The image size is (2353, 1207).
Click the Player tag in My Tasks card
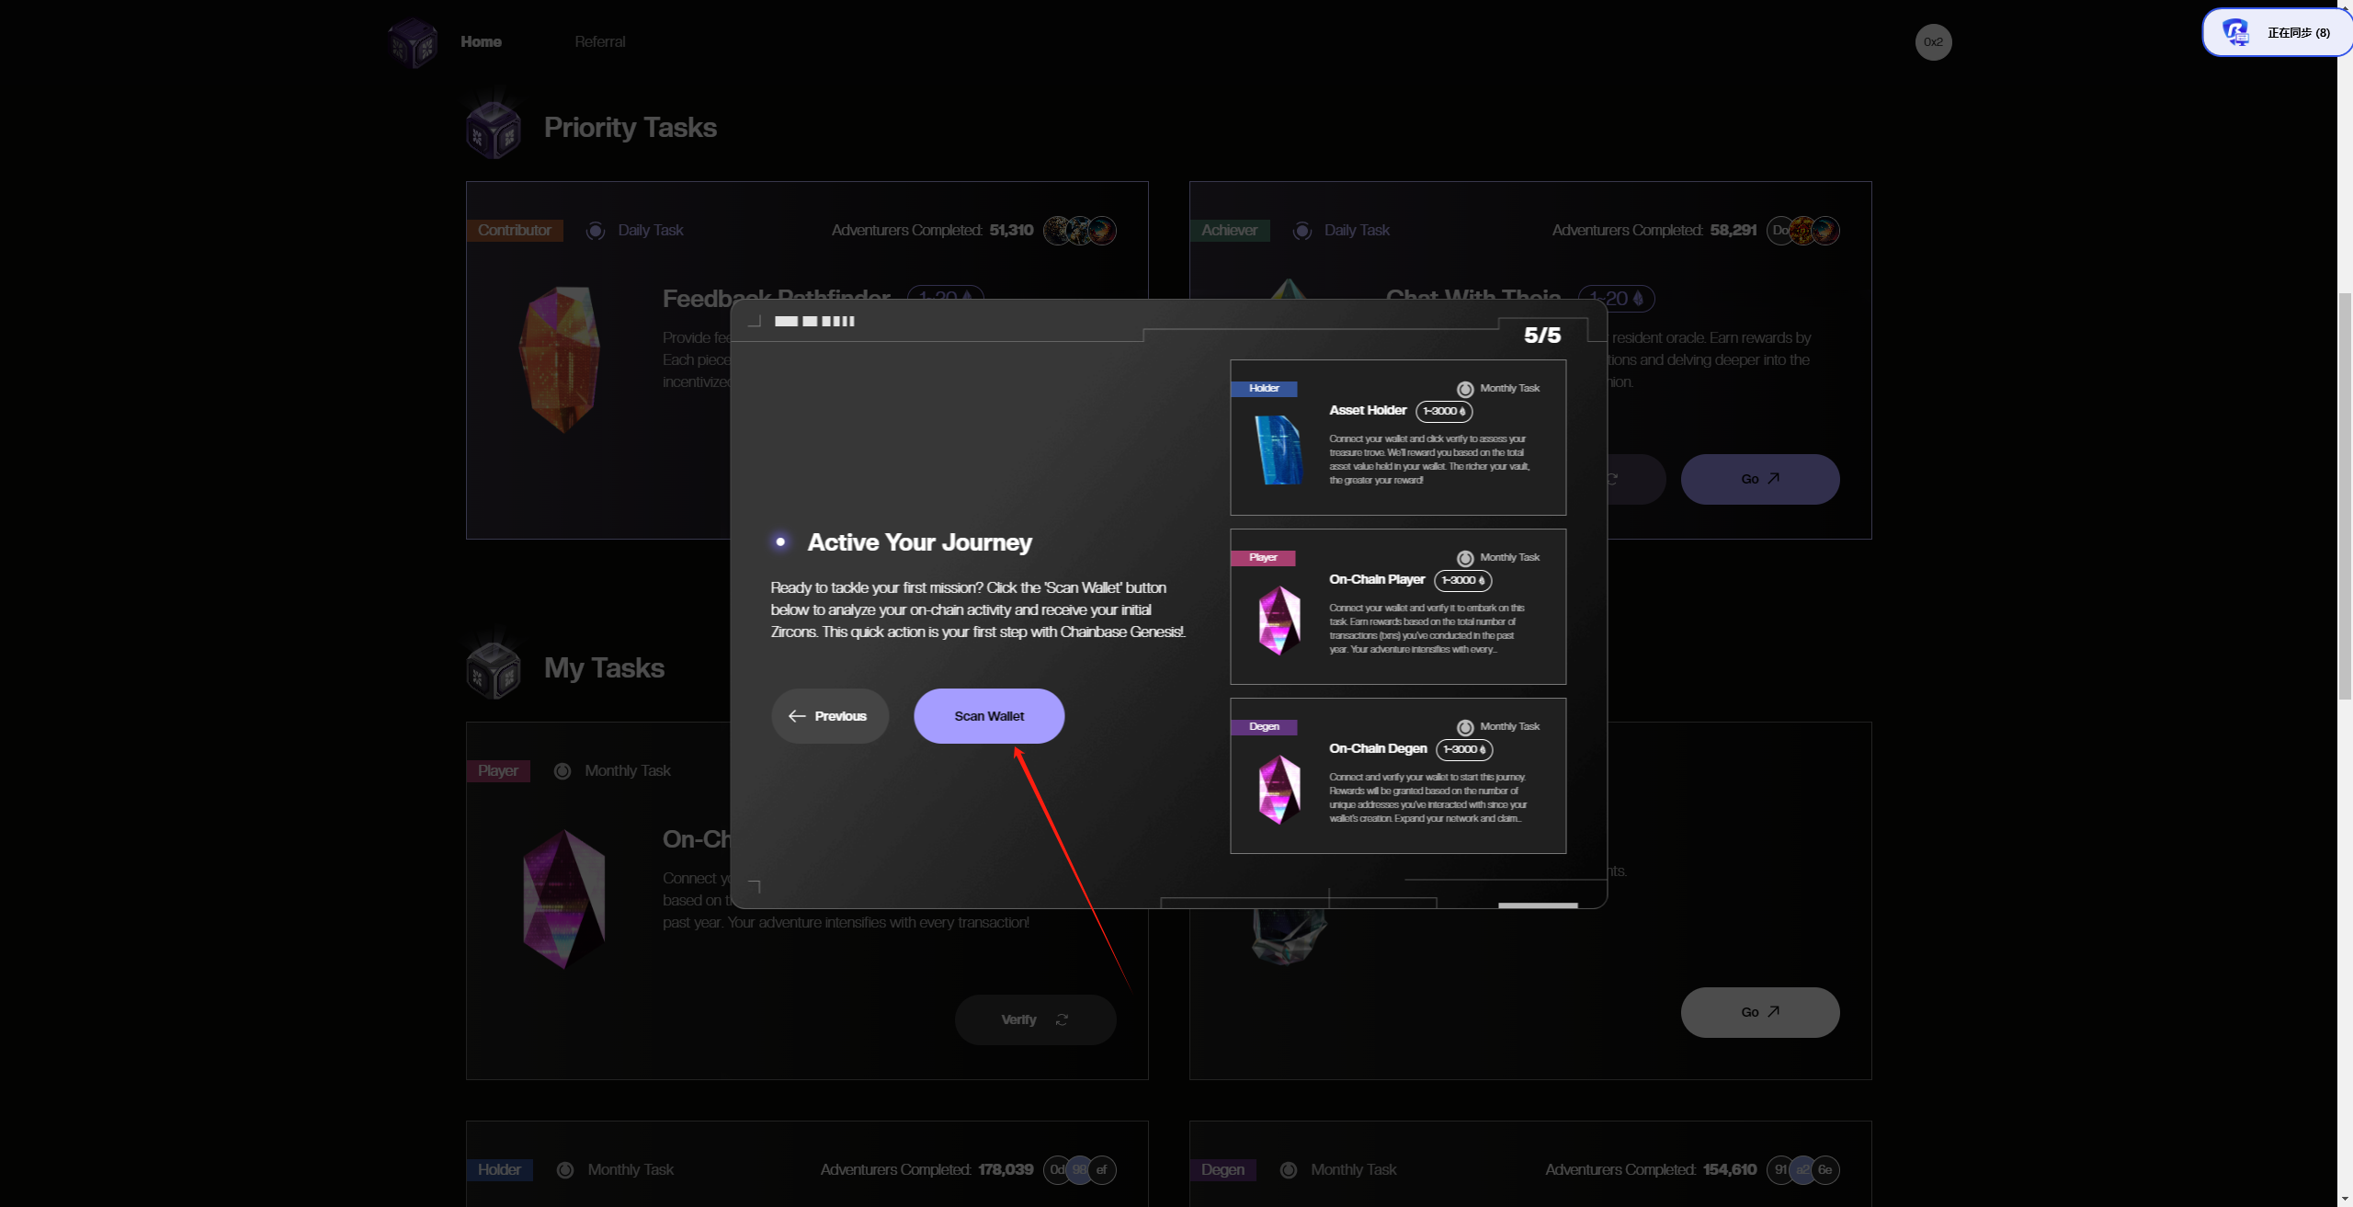[x=497, y=770]
